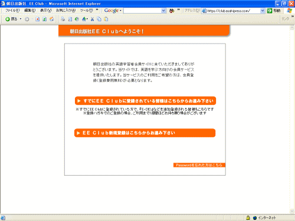Screen dimensions: 295x221
Task: Expand hidden menu items chevron after ツール
Action: point(97,9)
